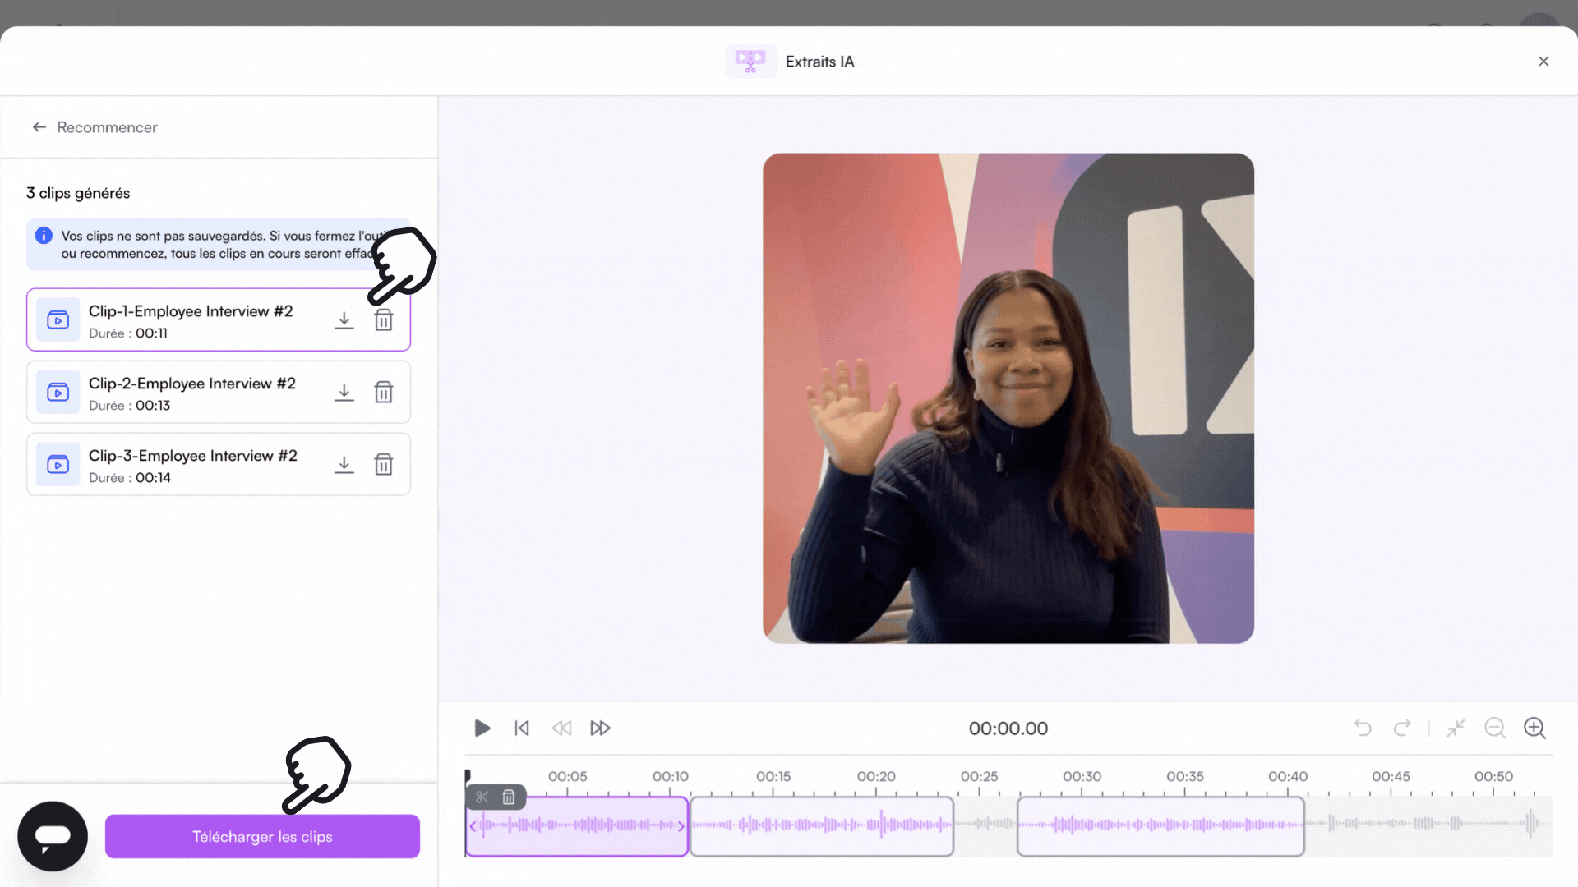The image size is (1578, 887).
Task: Click Télécharger les clips button
Action: tap(262, 836)
